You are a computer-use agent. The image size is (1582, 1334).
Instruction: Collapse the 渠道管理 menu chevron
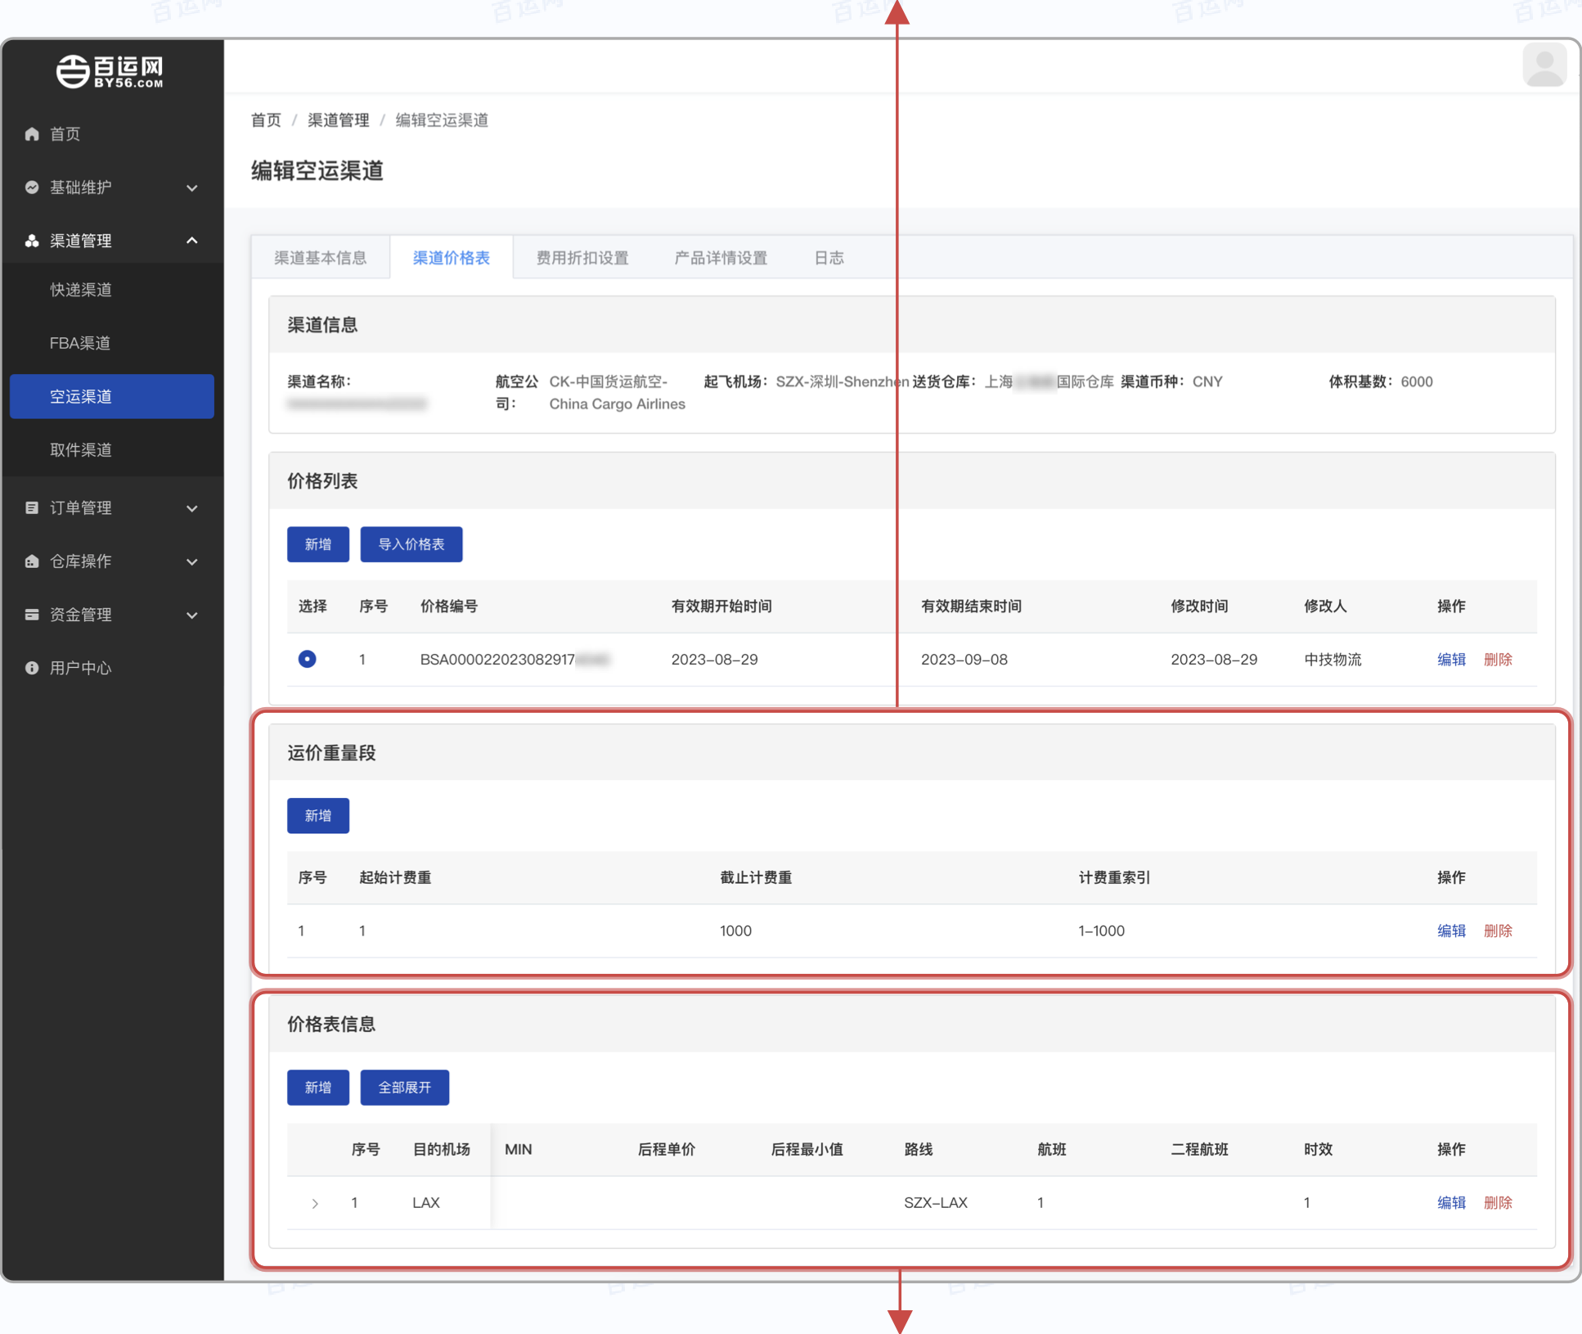click(x=192, y=241)
